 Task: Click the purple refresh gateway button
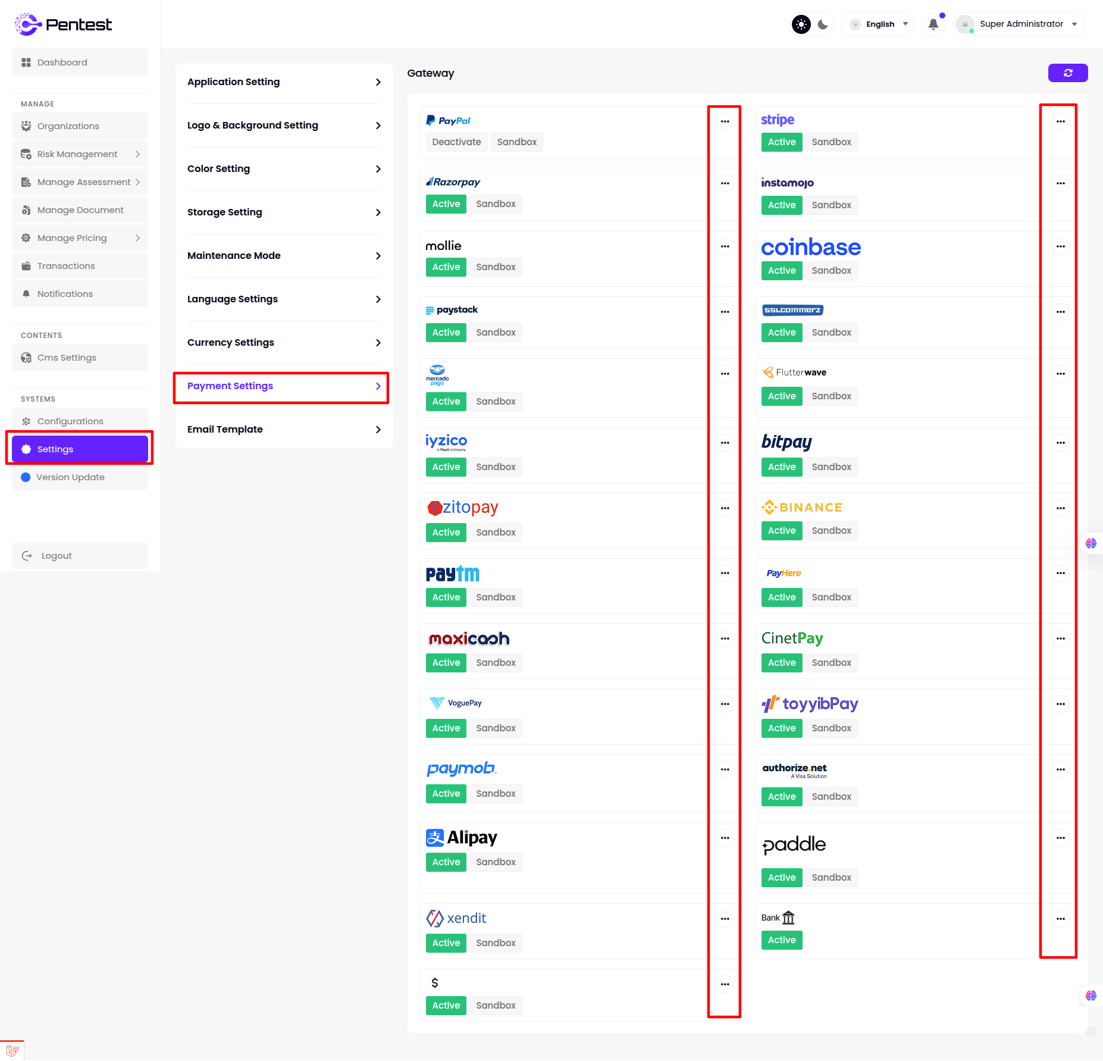[x=1067, y=73]
